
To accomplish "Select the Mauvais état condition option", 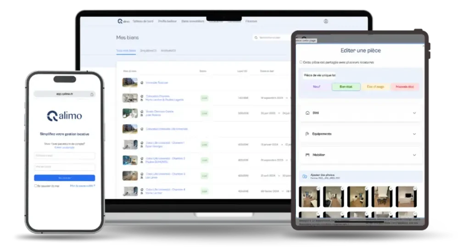I will tap(405, 87).
